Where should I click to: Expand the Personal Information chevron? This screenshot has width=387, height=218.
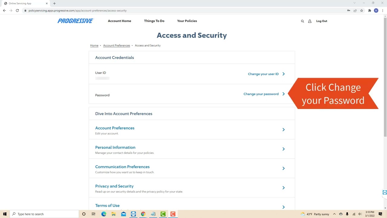click(283, 149)
